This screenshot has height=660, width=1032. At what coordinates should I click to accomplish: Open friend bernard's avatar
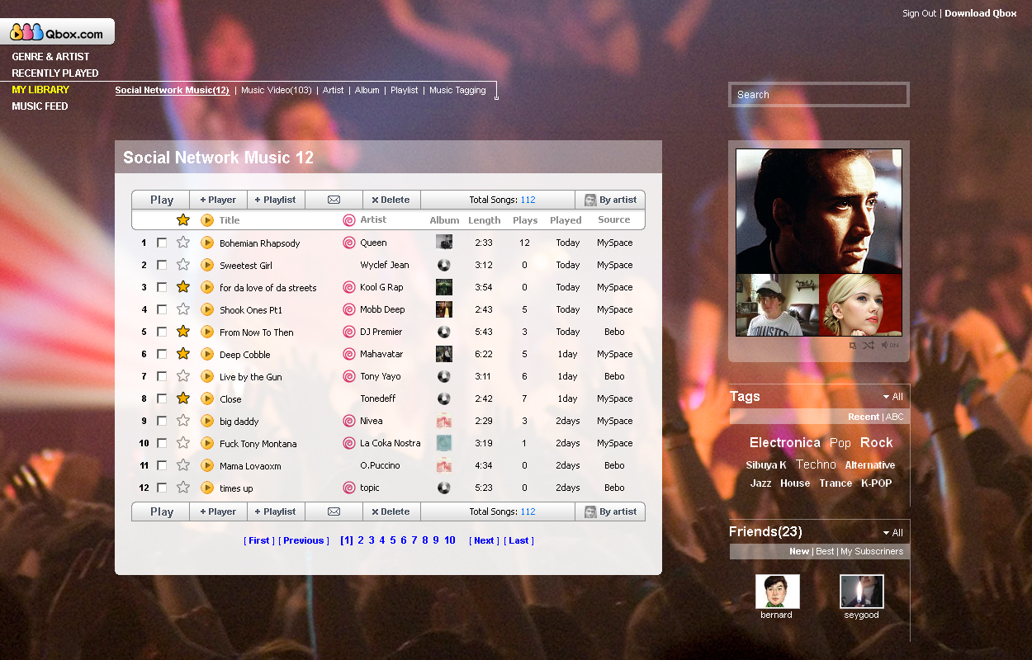(x=777, y=592)
